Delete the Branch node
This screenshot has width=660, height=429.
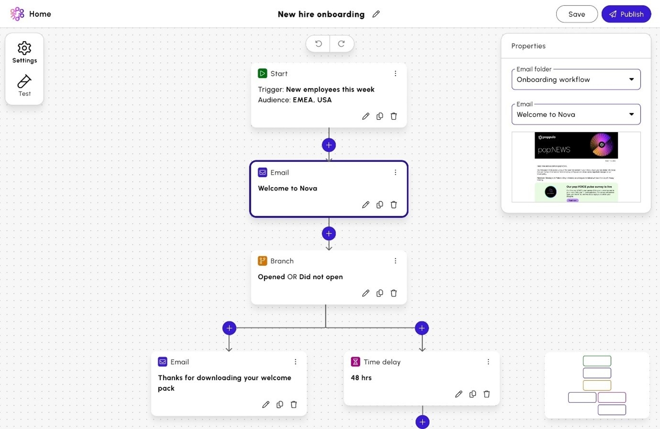[393, 293]
